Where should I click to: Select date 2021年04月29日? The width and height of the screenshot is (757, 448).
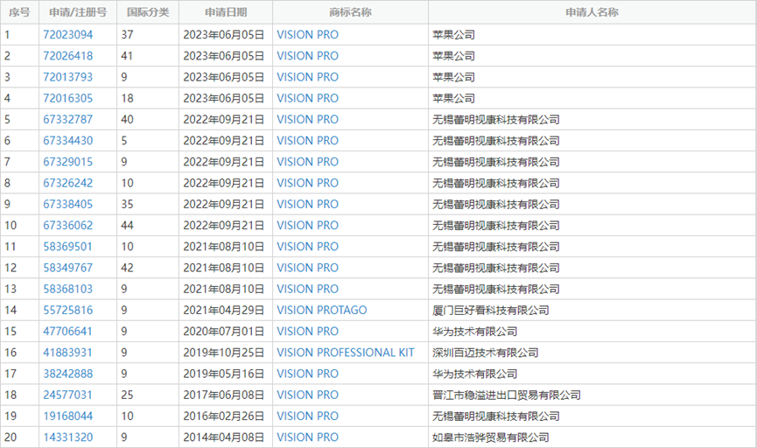point(223,311)
